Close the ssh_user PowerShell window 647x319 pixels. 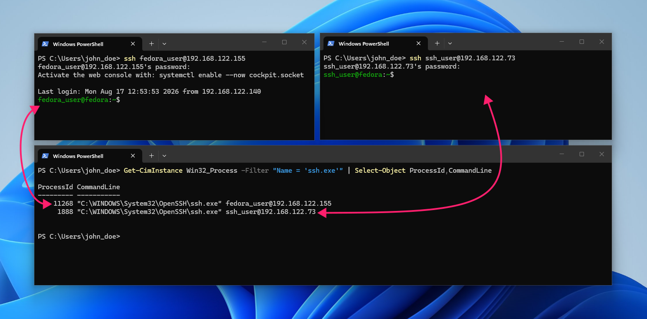pos(602,42)
